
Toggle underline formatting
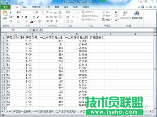pos(26,17)
